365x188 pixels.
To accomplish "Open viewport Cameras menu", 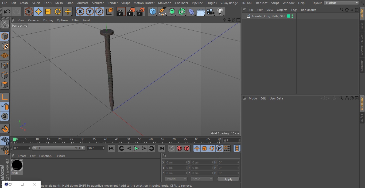I will [34, 20].
